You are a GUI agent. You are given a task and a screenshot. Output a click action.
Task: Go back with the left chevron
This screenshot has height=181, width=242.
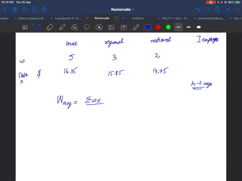pos(5,10)
